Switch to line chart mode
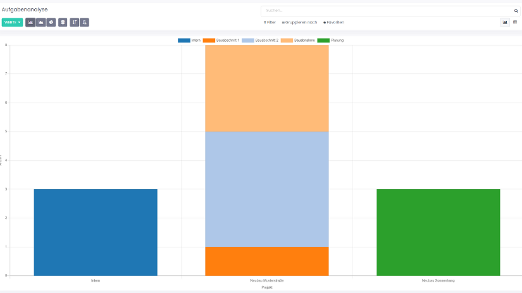The height and width of the screenshot is (293, 522). pos(40,22)
